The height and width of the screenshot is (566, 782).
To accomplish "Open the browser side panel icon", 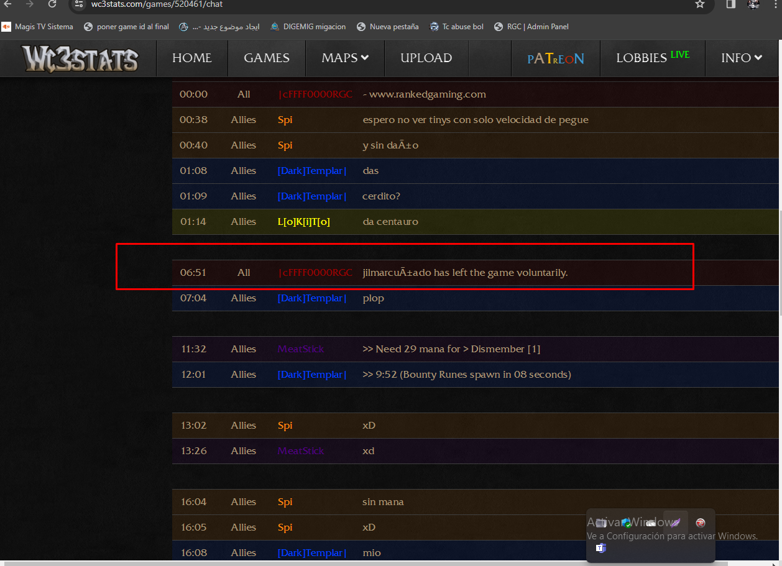I will [731, 4].
